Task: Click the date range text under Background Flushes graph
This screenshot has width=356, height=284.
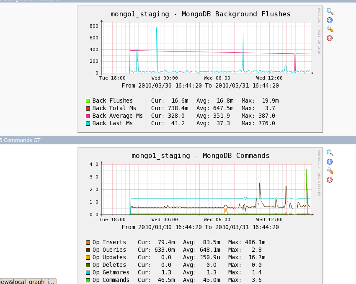Action: [200, 85]
